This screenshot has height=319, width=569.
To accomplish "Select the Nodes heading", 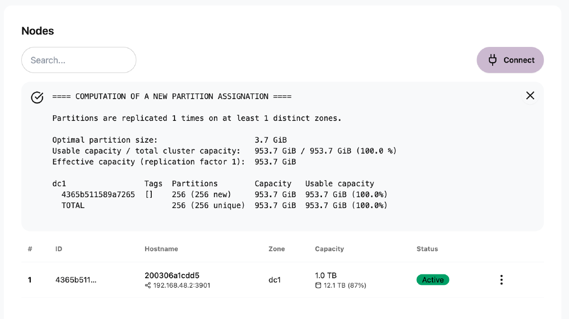I will coord(38,31).
